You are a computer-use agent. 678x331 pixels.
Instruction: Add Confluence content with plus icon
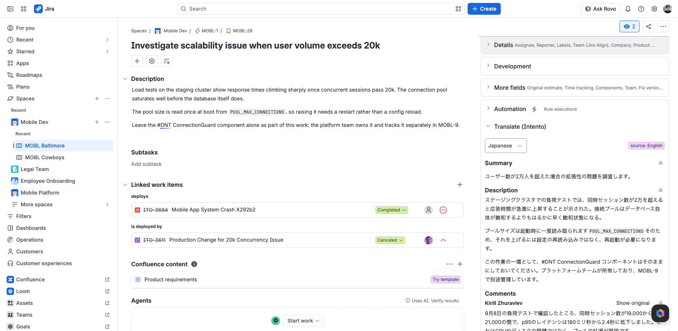tap(460, 264)
